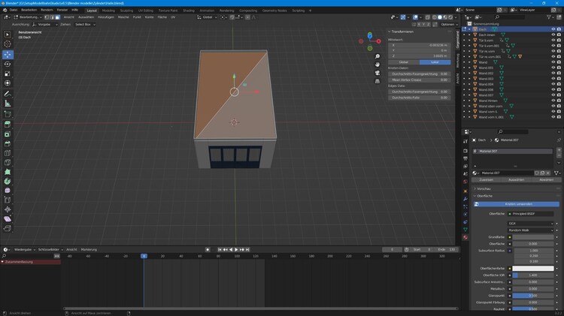Image resolution: width=564 pixels, height=316 pixels.
Task: Select the Cursor tool
Action: click(8, 44)
